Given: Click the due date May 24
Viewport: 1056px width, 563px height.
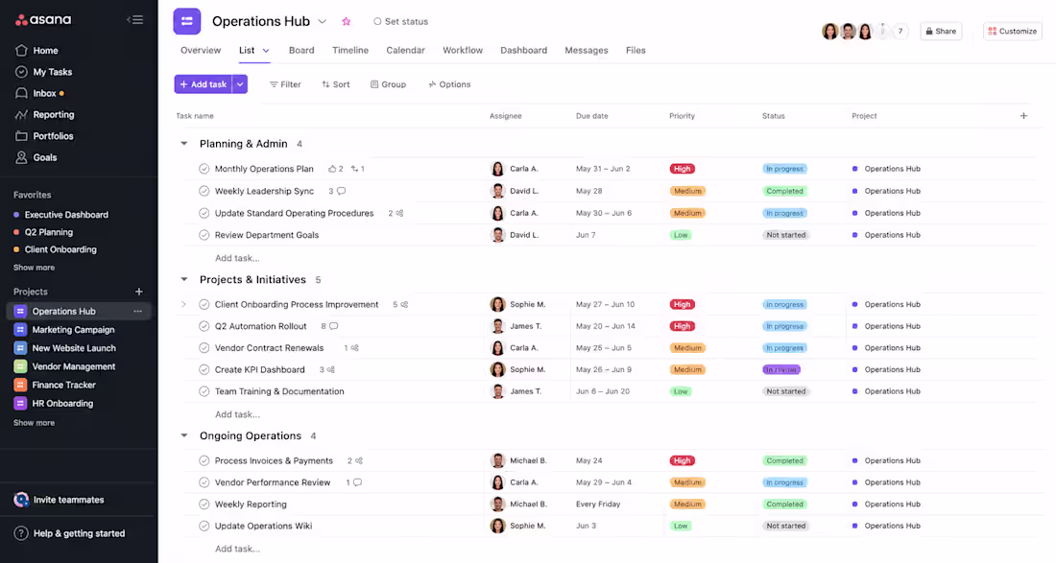Looking at the screenshot, I should (589, 460).
